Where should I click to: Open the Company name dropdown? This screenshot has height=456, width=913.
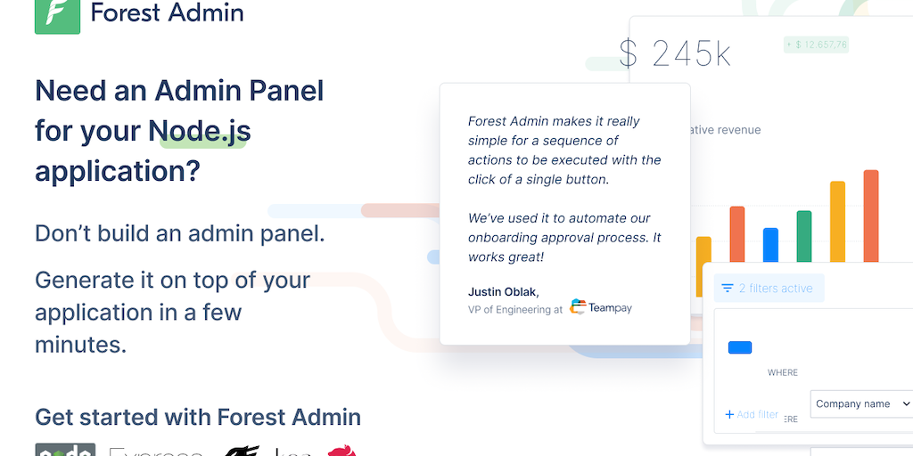coord(860,403)
